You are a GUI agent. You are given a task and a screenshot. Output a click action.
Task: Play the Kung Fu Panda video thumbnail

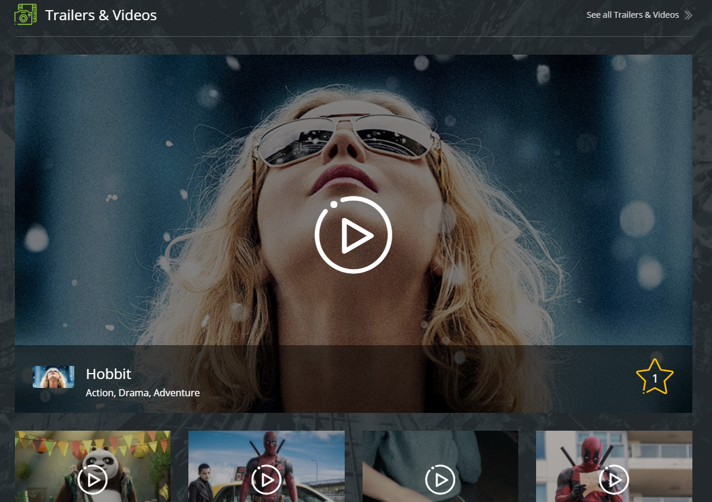(x=93, y=479)
